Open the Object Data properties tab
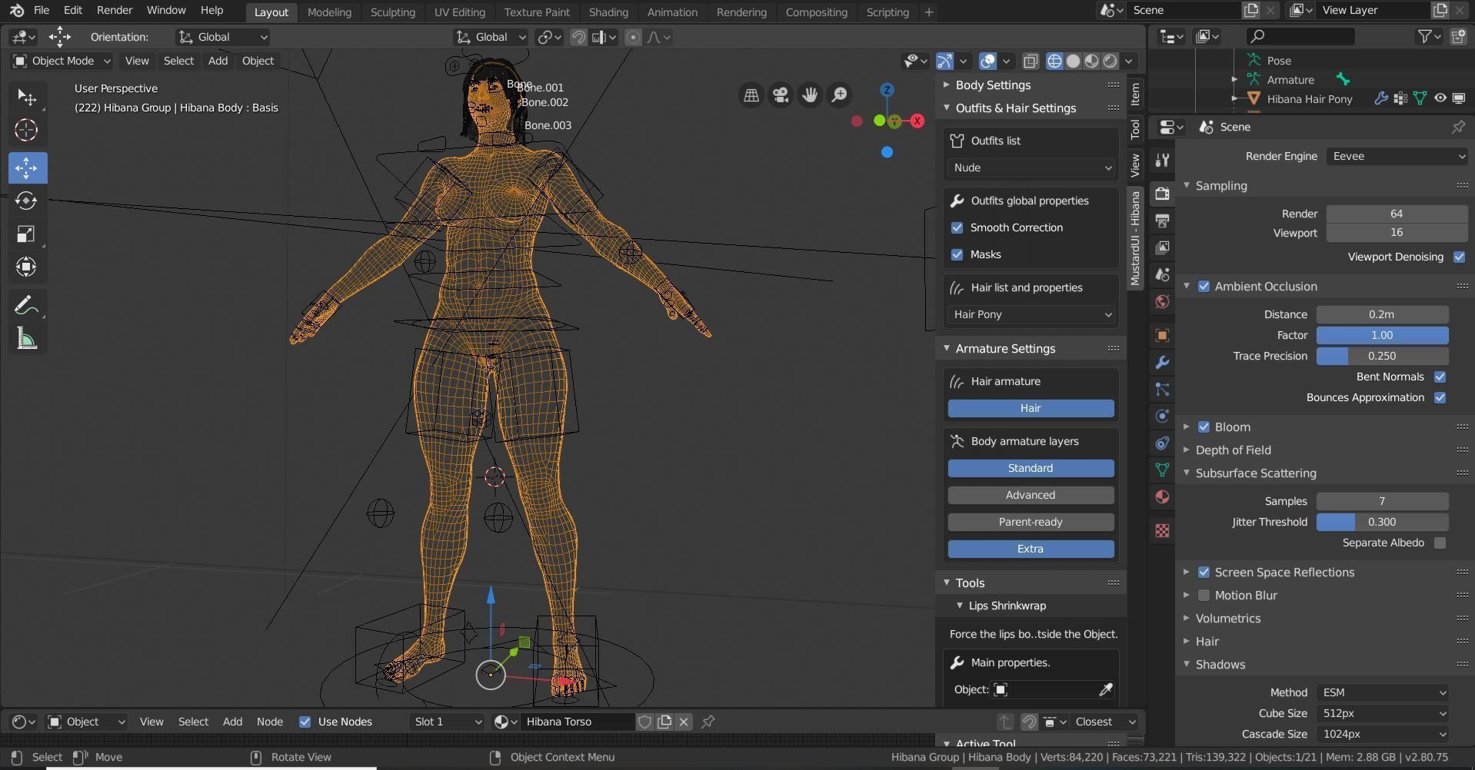The height and width of the screenshot is (770, 1475). (1162, 470)
